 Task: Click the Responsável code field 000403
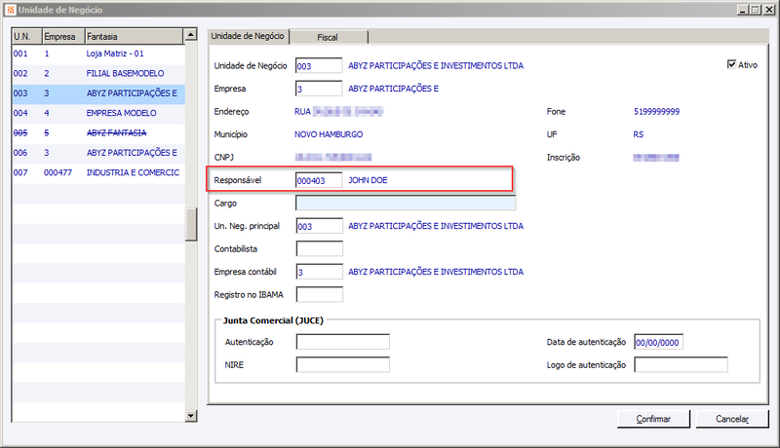point(319,180)
